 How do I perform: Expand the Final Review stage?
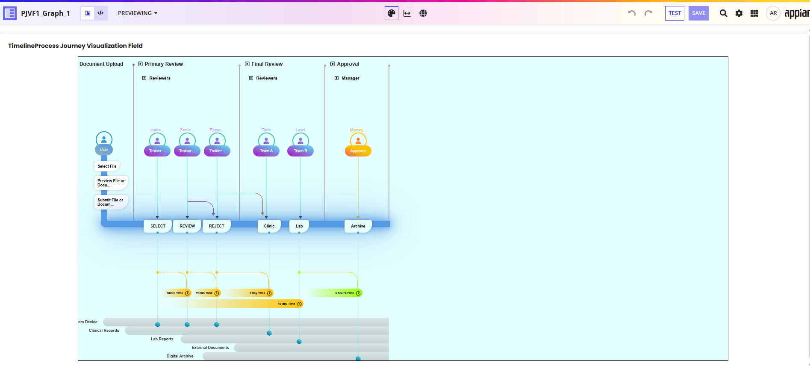[247, 64]
